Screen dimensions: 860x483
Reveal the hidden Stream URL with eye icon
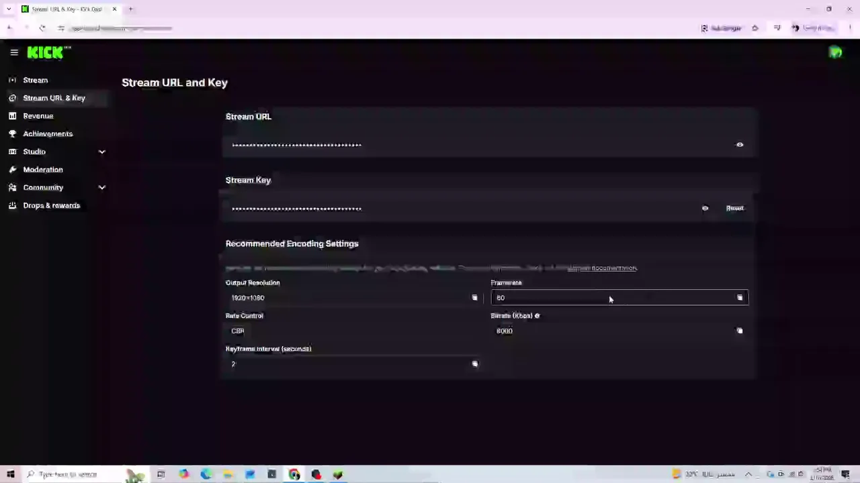coord(740,145)
